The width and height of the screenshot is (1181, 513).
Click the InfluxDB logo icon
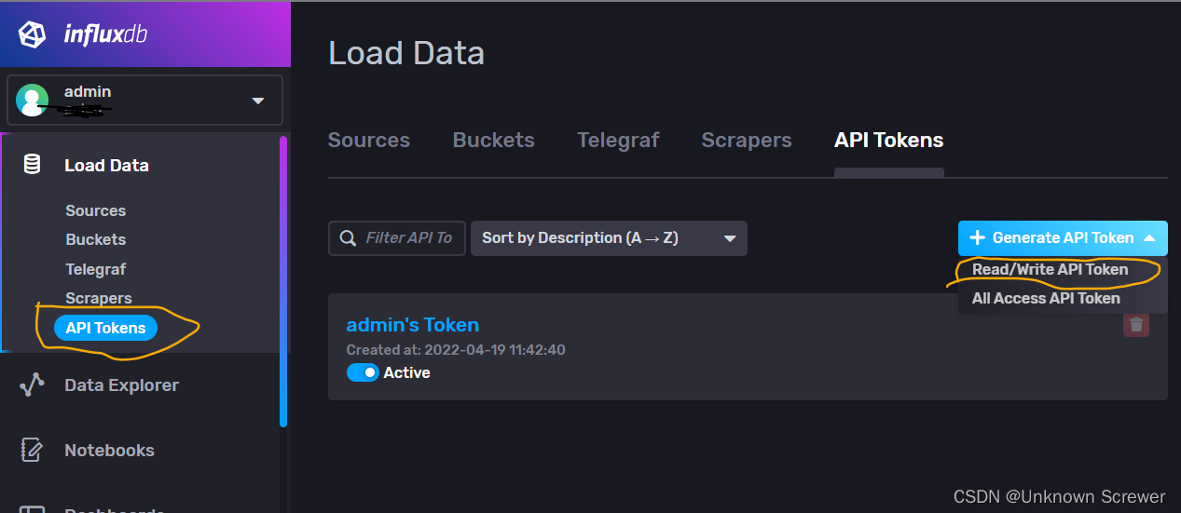coord(32,35)
